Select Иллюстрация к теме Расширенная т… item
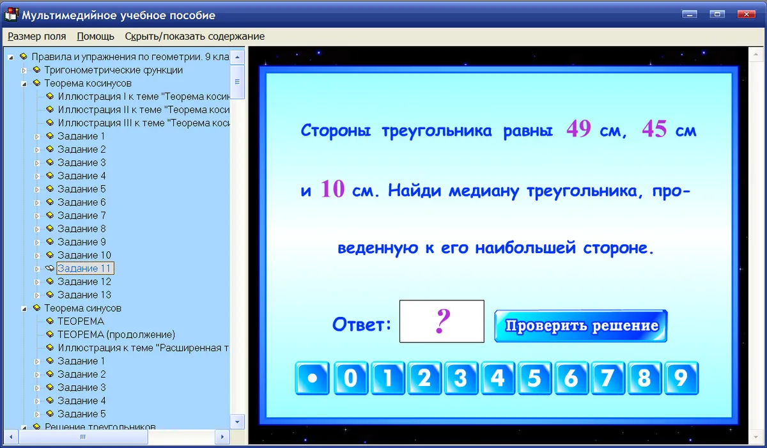 click(143, 348)
